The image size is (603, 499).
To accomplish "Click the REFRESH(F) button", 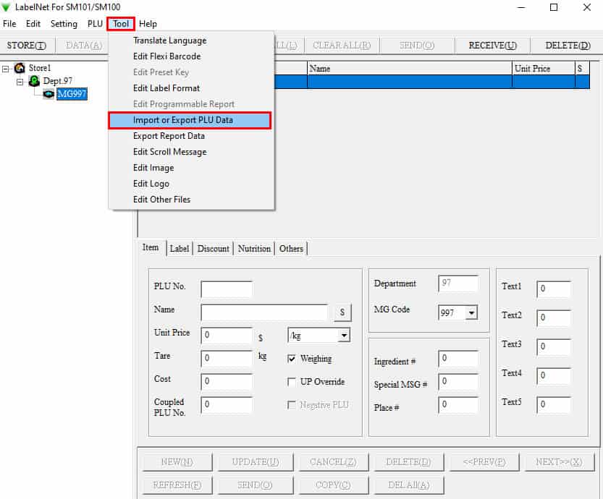I will pos(177,485).
